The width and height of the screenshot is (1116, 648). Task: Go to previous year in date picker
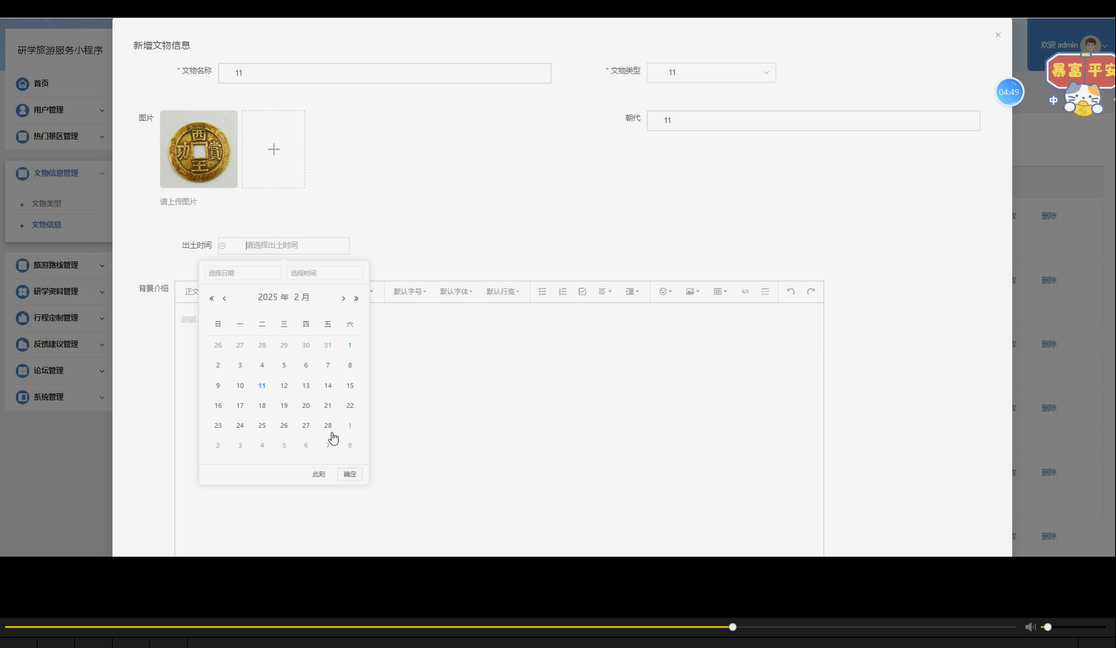[x=211, y=298]
